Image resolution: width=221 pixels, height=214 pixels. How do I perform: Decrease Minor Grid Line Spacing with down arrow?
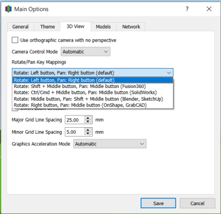click(x=88, y=134)
